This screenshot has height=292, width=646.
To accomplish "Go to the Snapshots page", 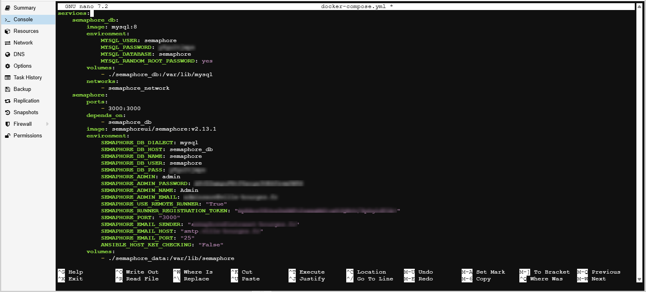I will click(x=26, y=113).
